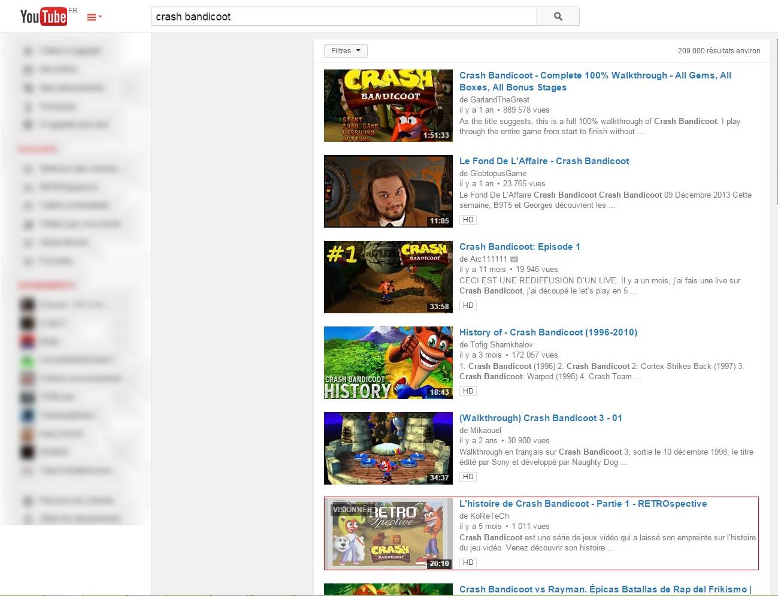
Task: Open Crash Bandicoot vs Rayman rap battle title
Action: [605, 589]
